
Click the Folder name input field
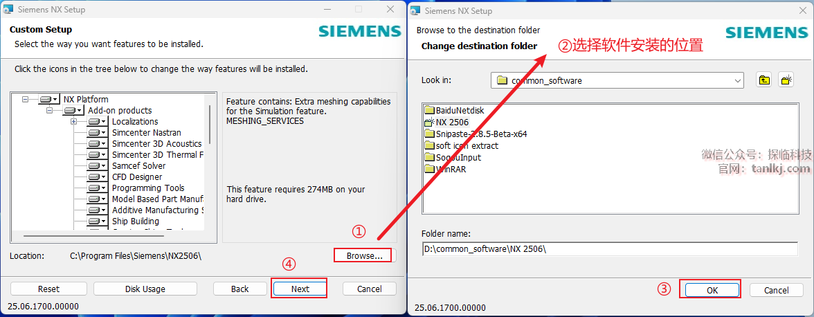point(609,248)
